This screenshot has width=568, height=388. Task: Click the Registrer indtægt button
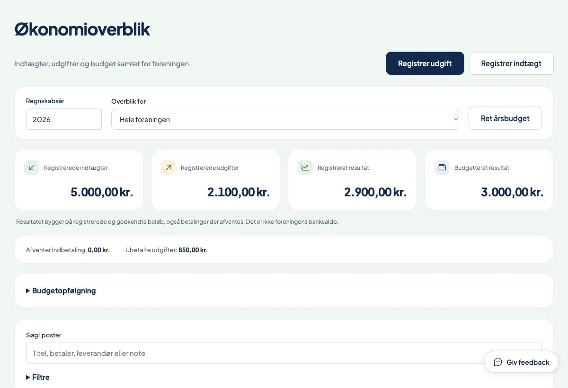tap(511, 63)
